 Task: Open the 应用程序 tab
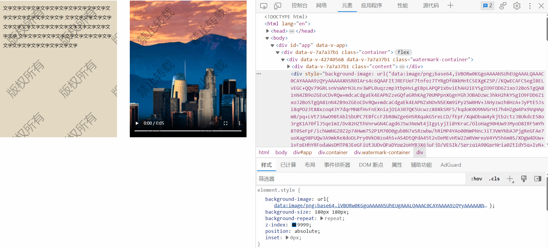click(372, 6)
